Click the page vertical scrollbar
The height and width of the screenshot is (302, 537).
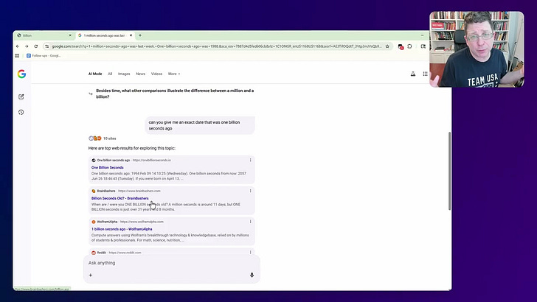point(449,171)
